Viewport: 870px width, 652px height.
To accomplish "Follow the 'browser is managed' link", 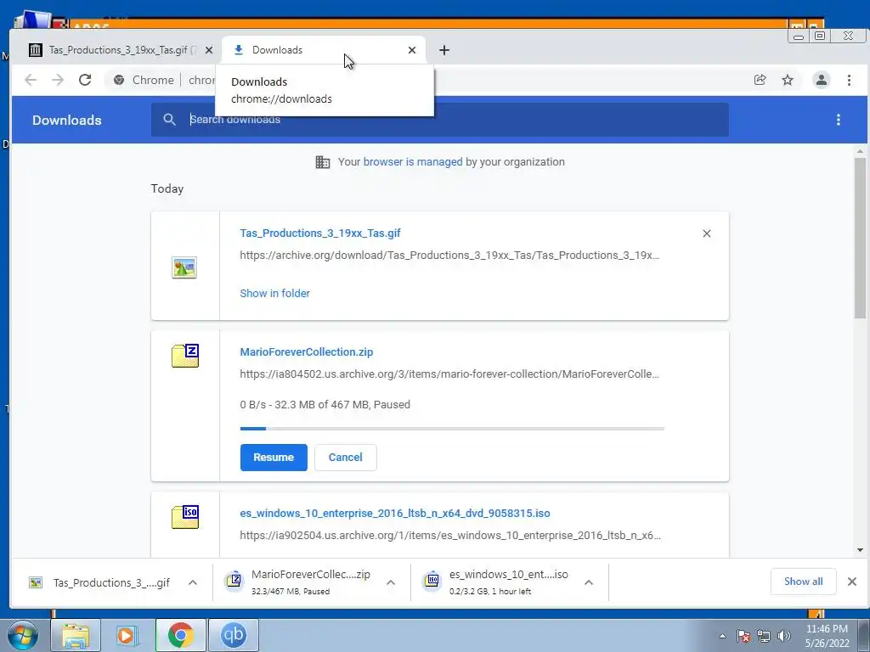I will (413, 162).
